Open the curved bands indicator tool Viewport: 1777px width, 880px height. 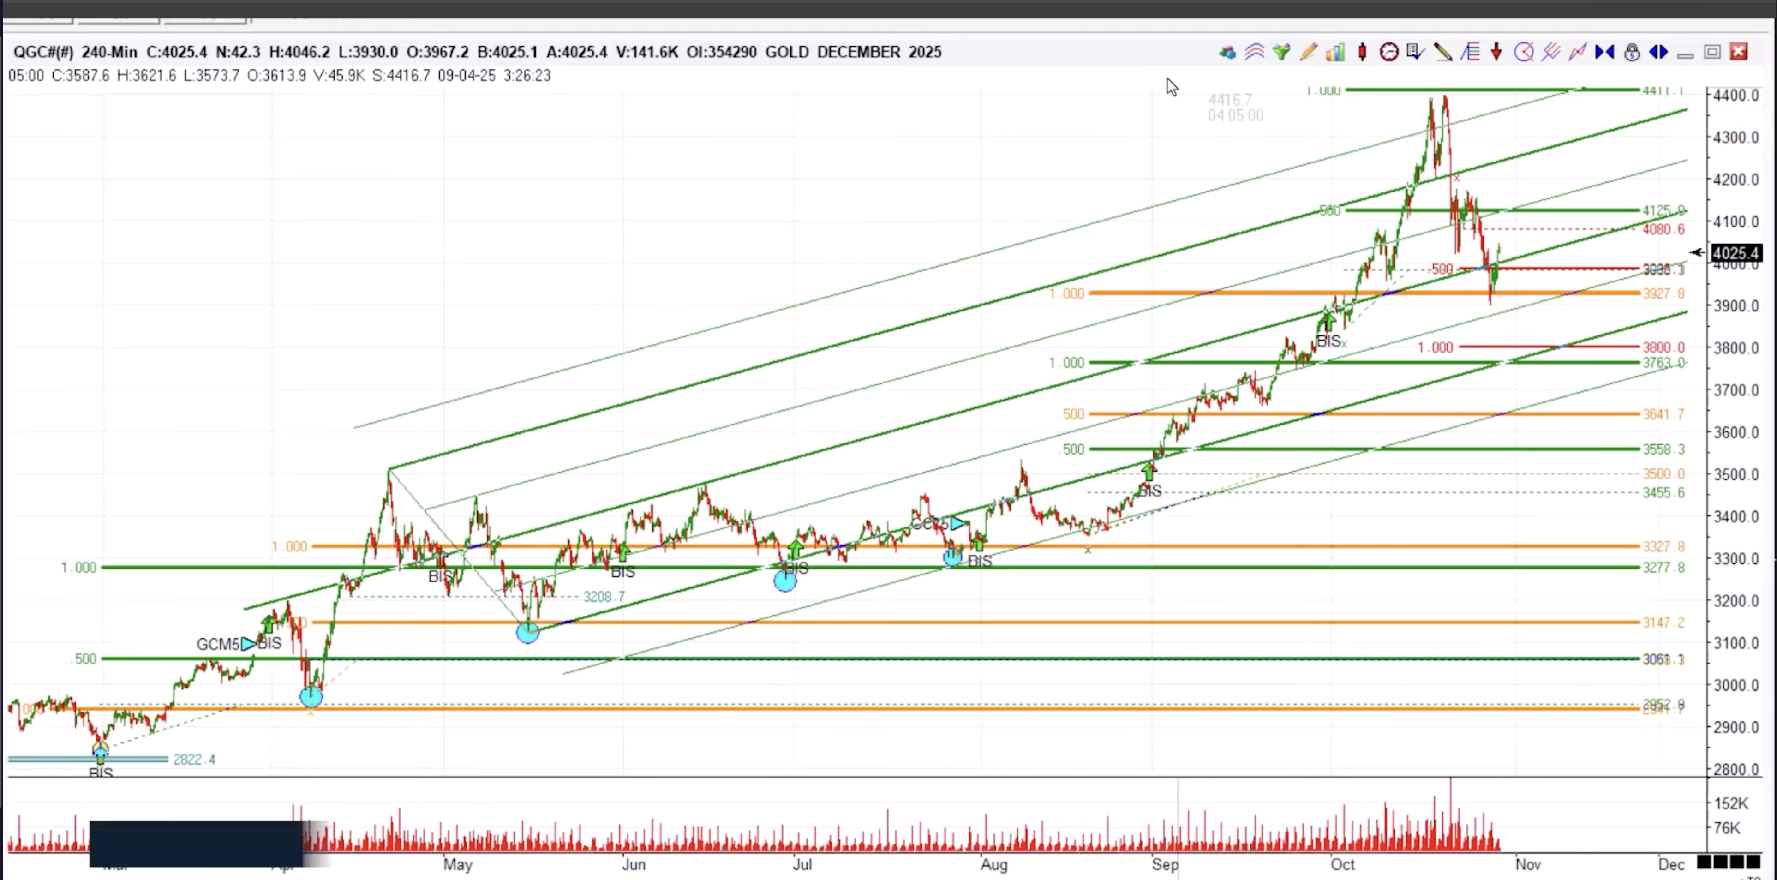click(x=1254, y=53)
